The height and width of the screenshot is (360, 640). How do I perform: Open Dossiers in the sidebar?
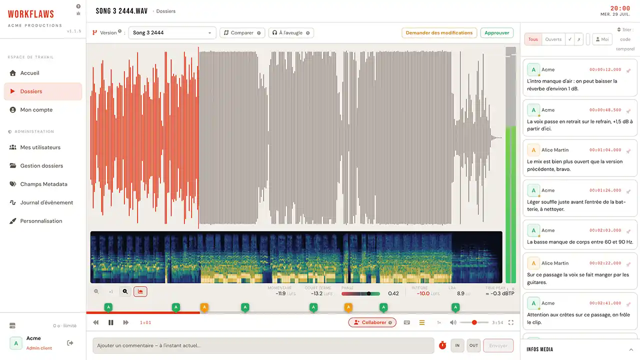pyautogui.click(x=43, y=91)
